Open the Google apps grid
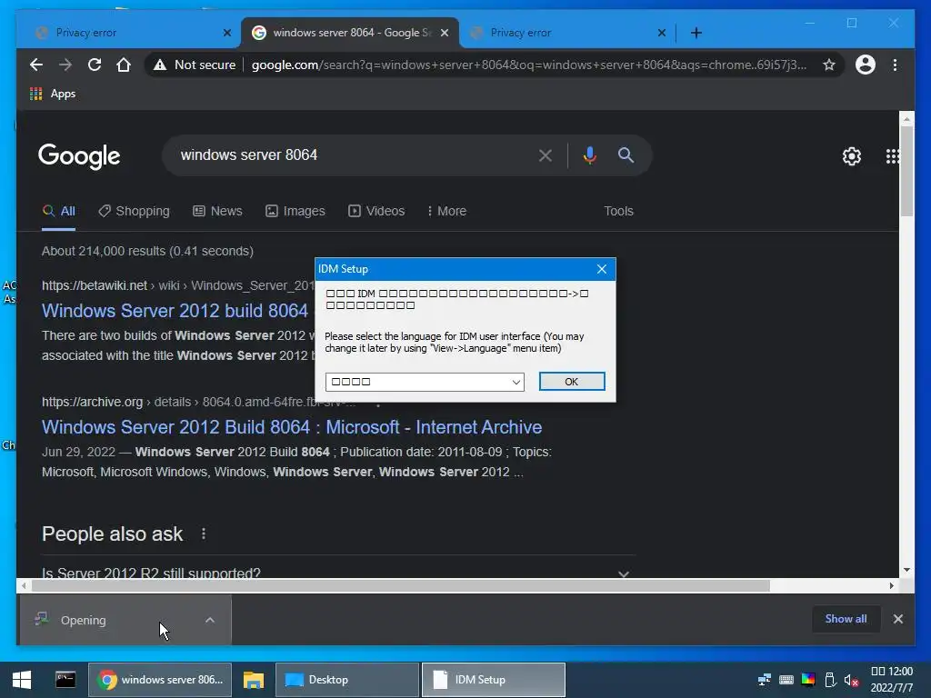 892,156
